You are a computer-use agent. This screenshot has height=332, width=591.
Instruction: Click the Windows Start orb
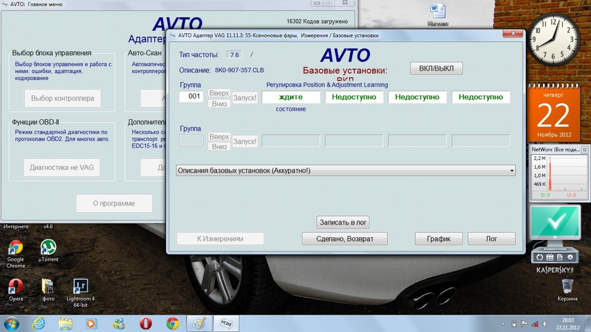(x=11, y=324)
